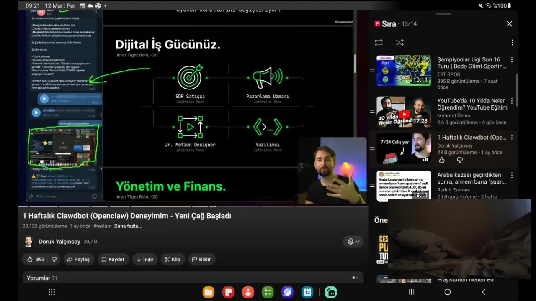Report the video with Bildir
Image resolution: width=536 pixels, height=301 pixels.
[x=201, y=259]
